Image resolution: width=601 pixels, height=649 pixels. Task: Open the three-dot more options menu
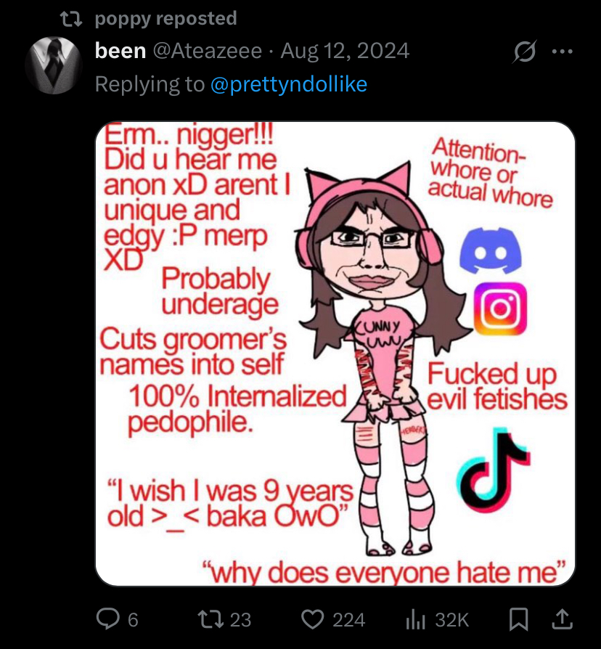pos(563,52)
